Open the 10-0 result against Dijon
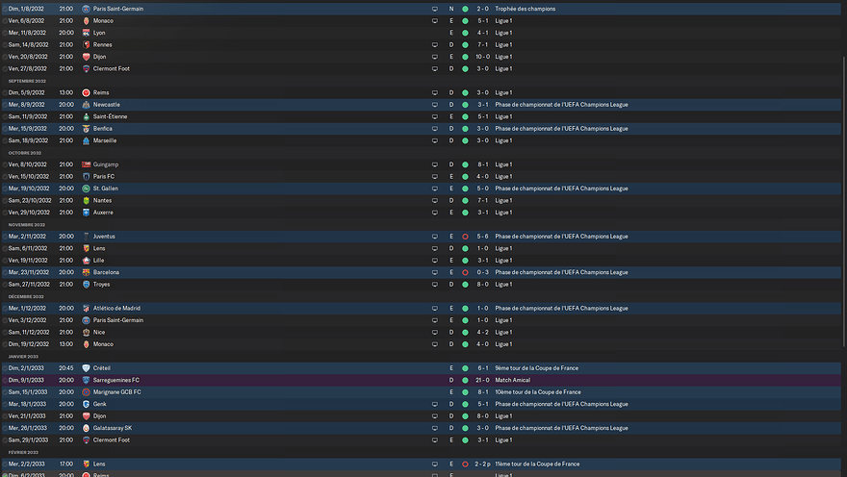This screenshot has height=477, width=847. [x=481, y=57]
